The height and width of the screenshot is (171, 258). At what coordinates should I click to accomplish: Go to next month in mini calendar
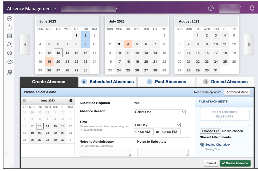(71, 101)
